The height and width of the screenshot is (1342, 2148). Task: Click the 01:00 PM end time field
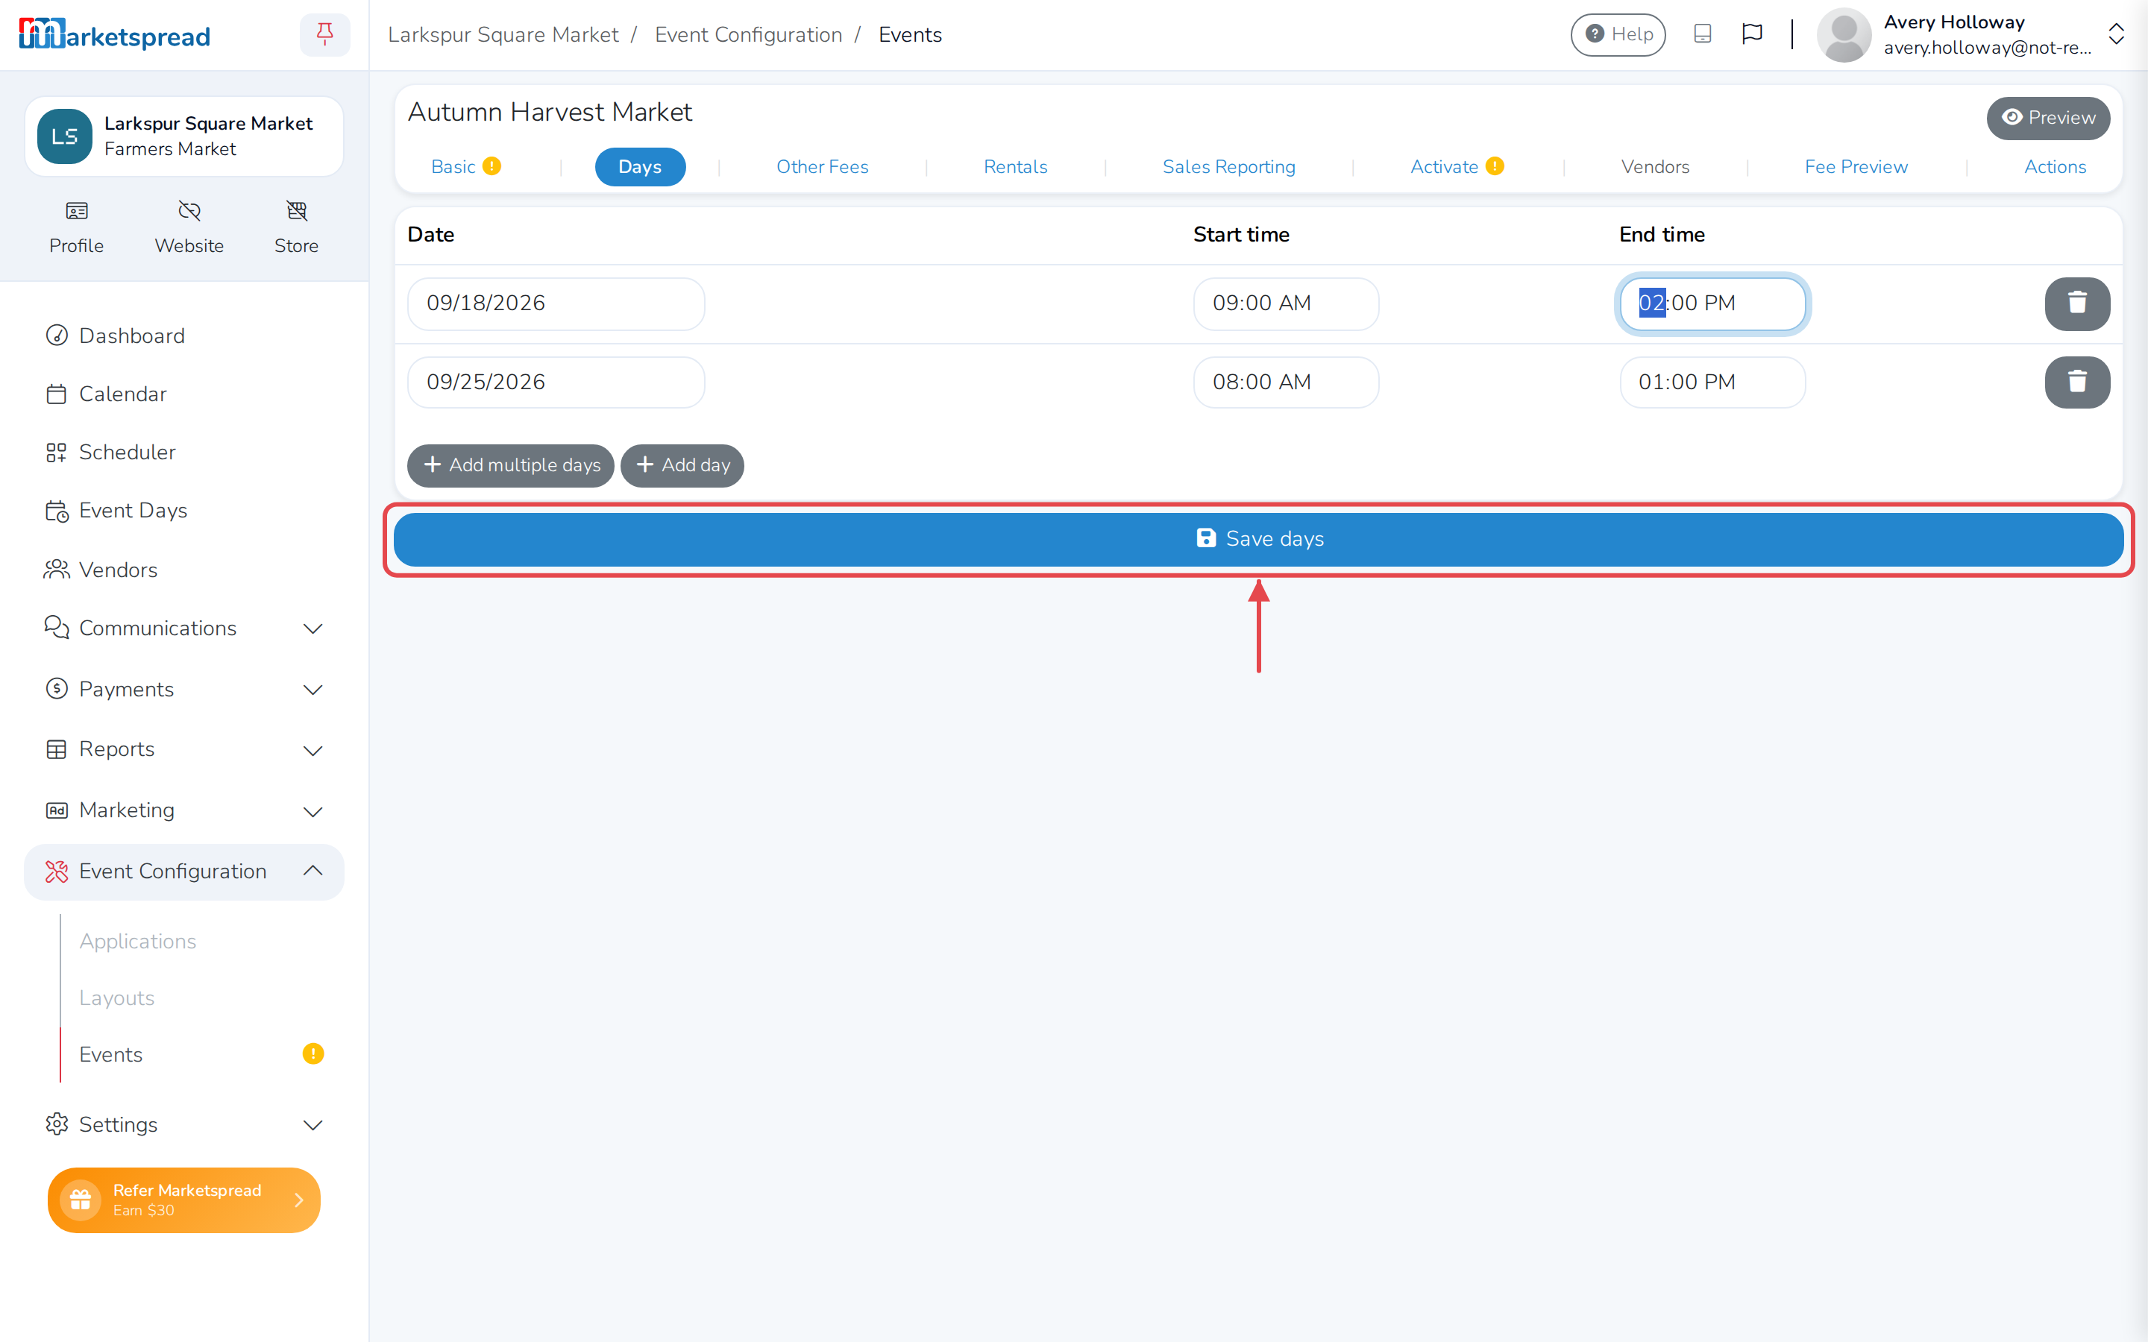(1712, 382)
